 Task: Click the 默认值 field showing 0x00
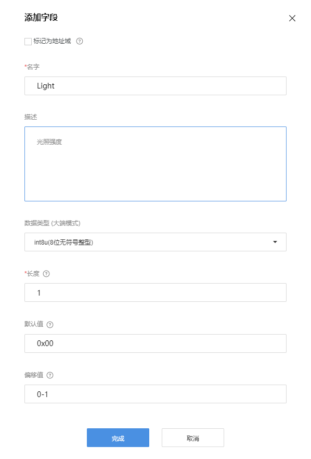[155, 343]
